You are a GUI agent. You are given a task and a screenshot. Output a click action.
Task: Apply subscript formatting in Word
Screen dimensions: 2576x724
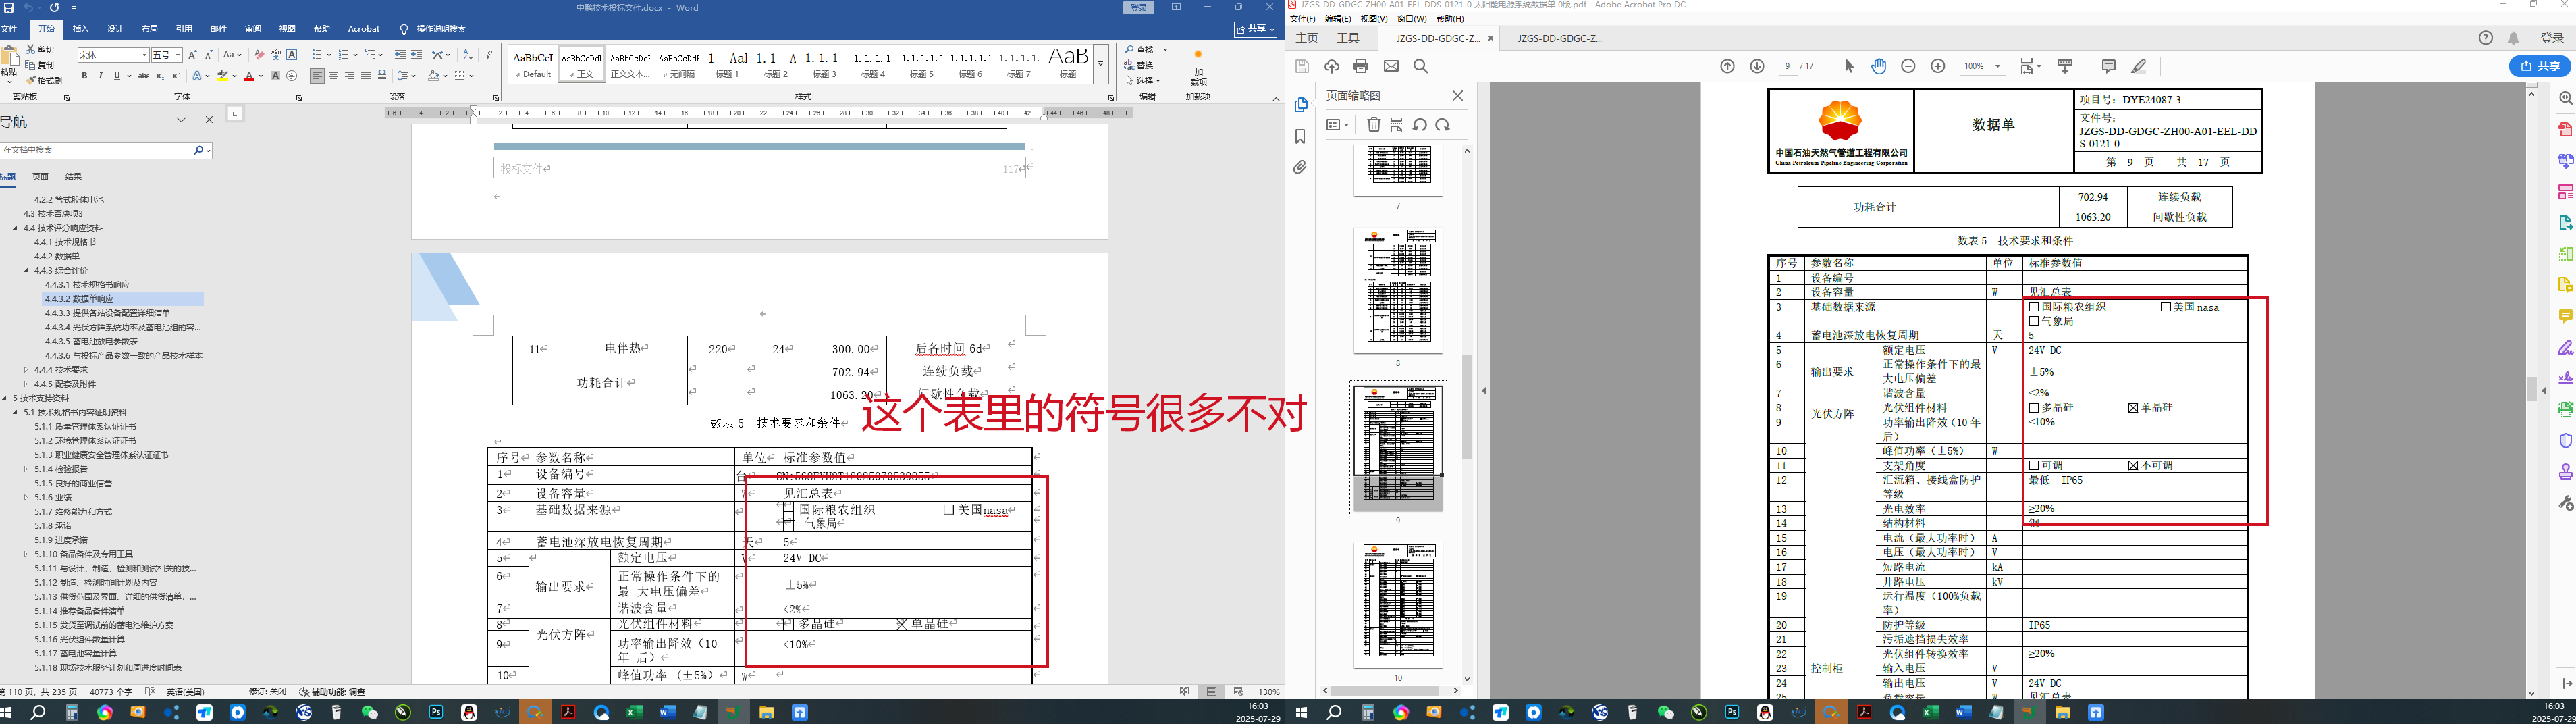click(x=161, y=76)
